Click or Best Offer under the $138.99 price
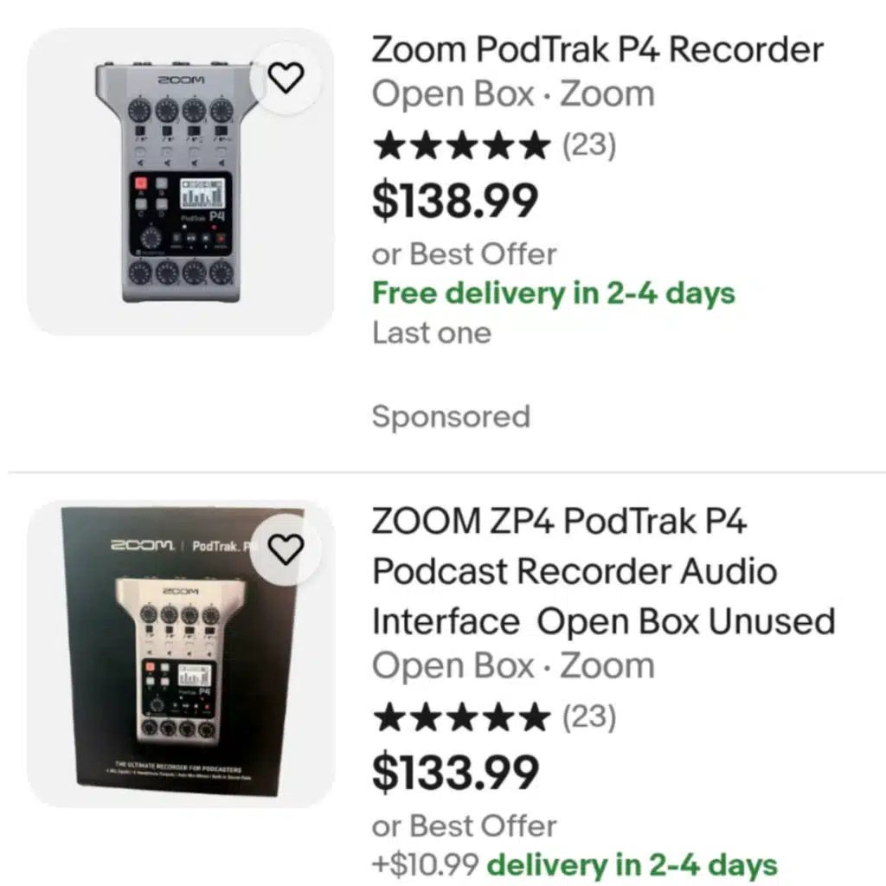This screenshot has height=886, width=886. (464, 254)
